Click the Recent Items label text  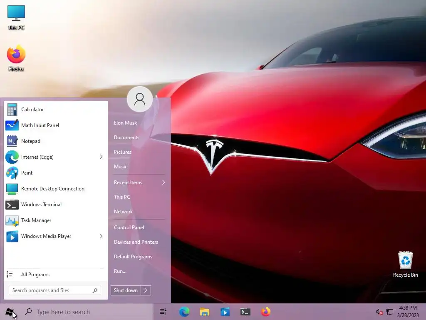pyautogui.click(x=128, y=182)
